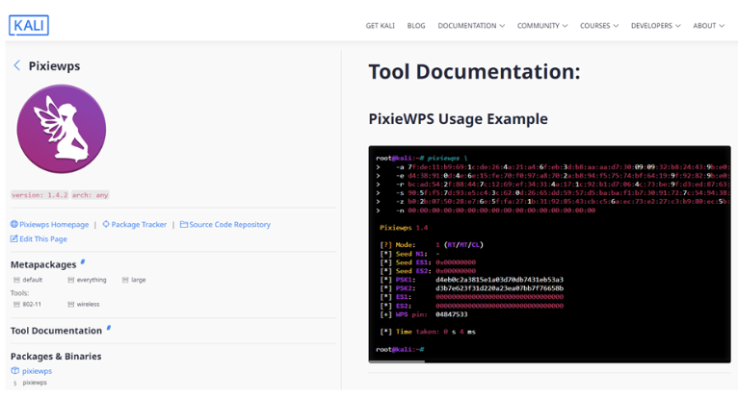
Task: Click the 'Tool Documentation:' main heading
Action: point(474,72)
